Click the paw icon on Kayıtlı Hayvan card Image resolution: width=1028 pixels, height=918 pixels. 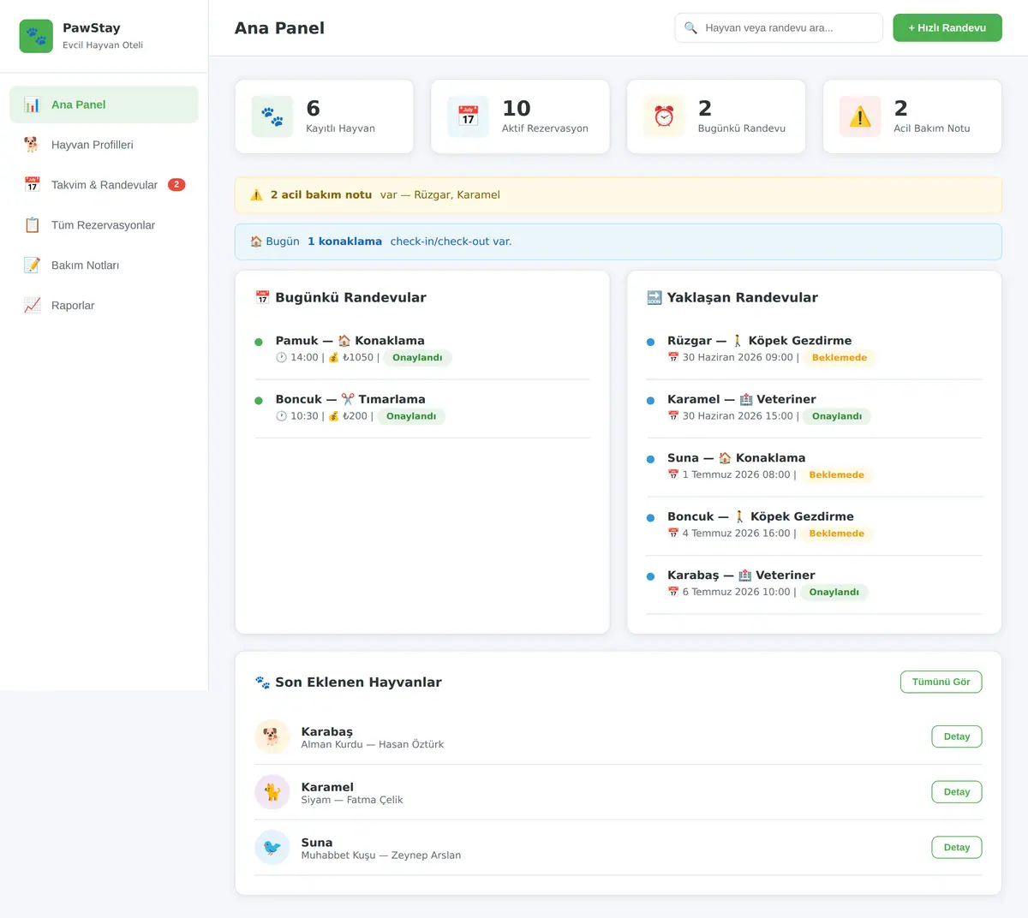coord(272,116)
